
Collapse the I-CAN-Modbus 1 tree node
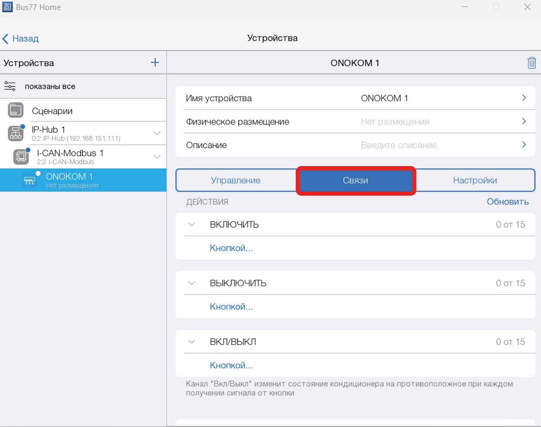click(x=157, y=157)
